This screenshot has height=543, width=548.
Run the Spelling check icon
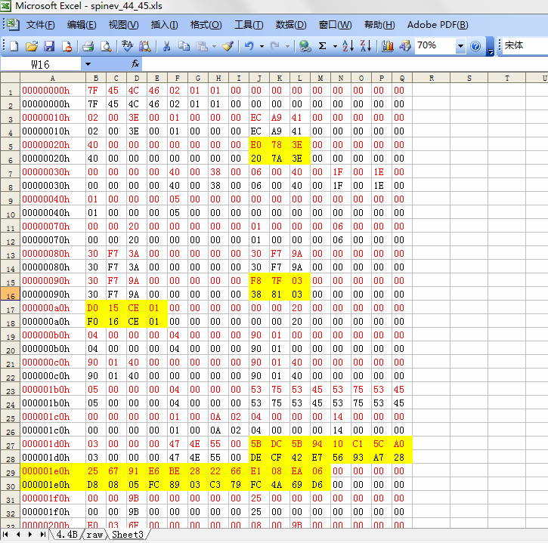tap(127, 46)
